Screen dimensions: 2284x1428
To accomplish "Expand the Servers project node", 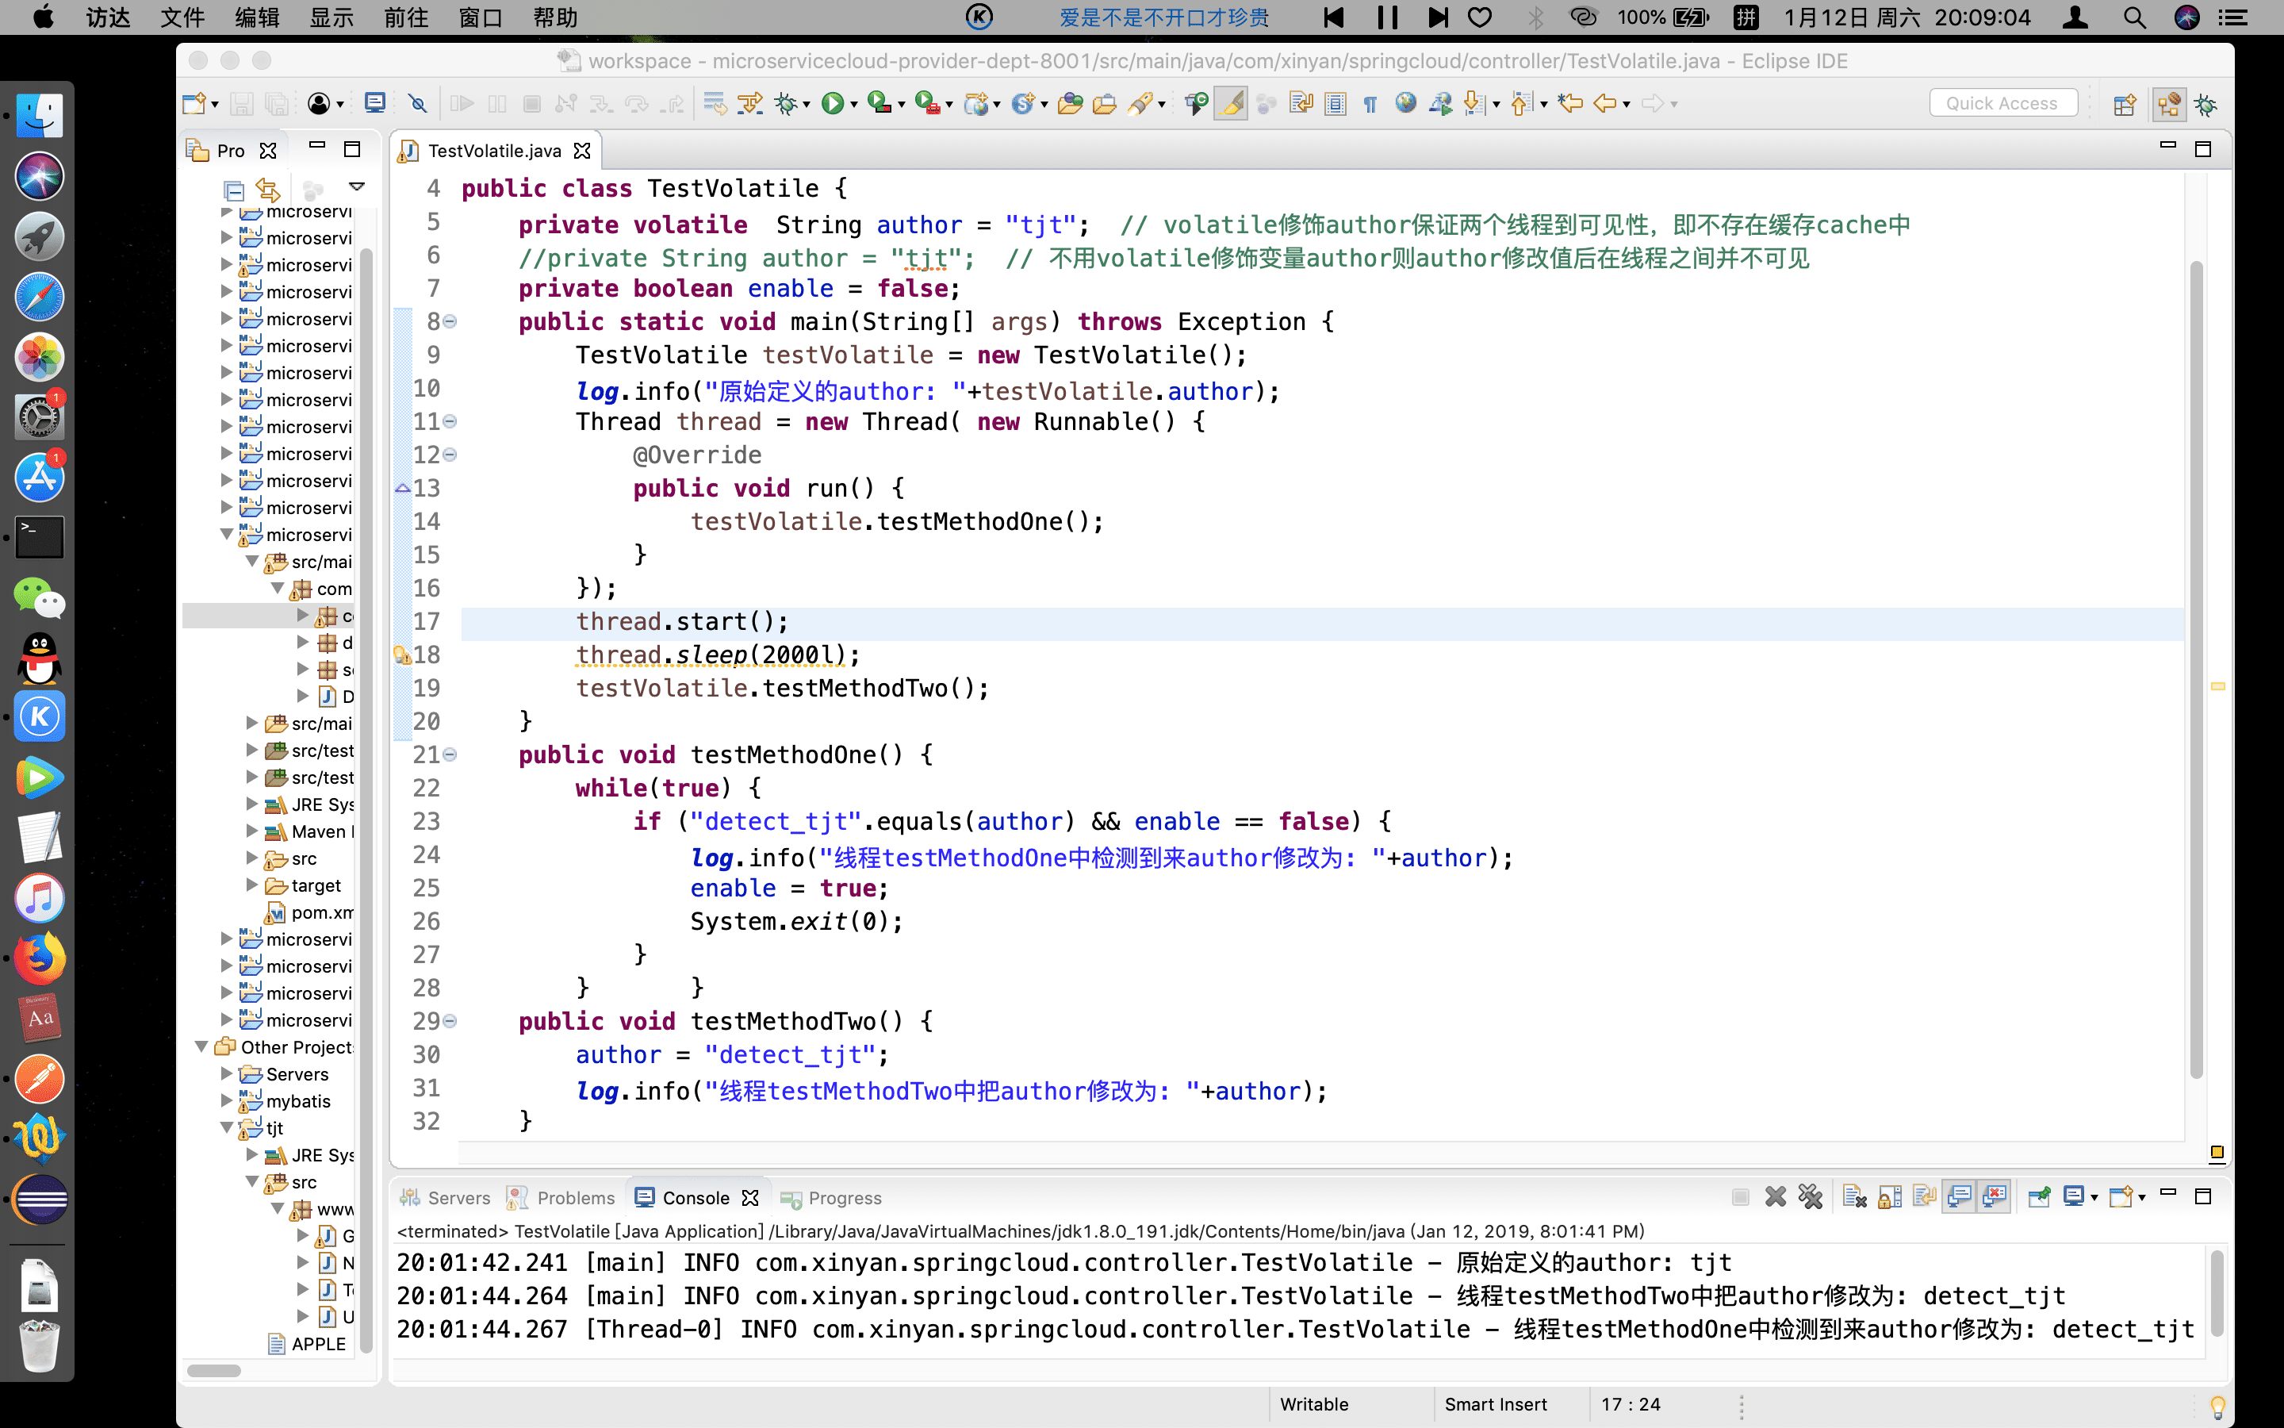I will tap(227, 1074).
